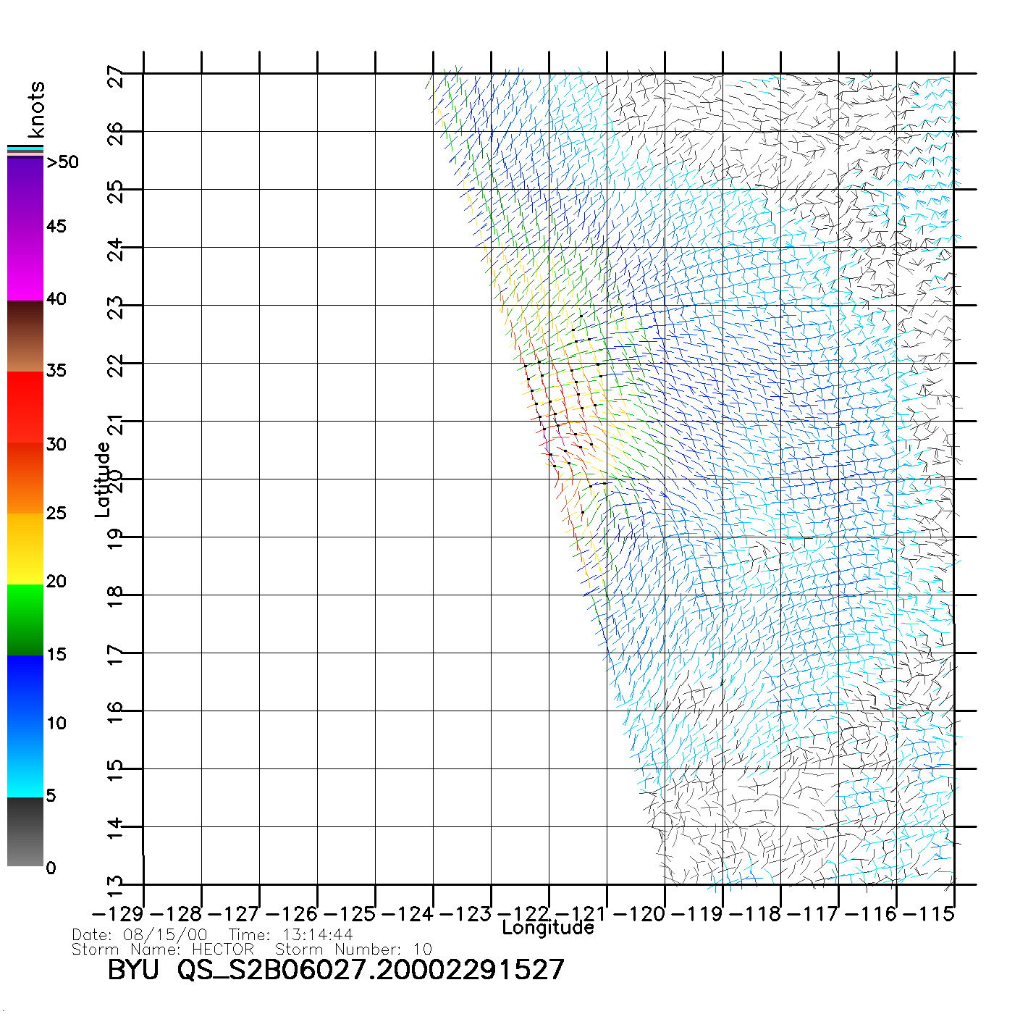Click the BYU QS_S2B06027 title text
Image resolution: width=1028 pixels, height=1014 pixels.
[x=335, y=970]
